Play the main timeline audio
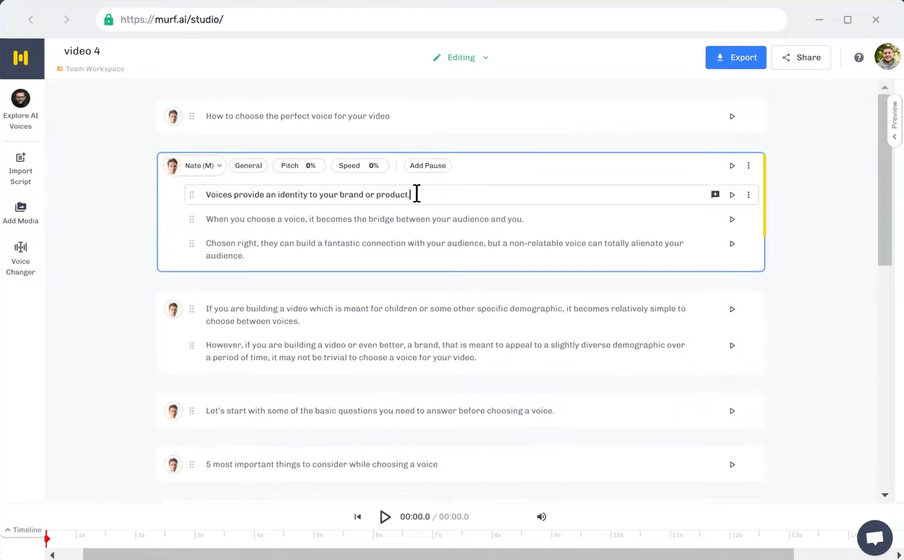The height and width of the screenshot is (560, 904). coord(385,517)
